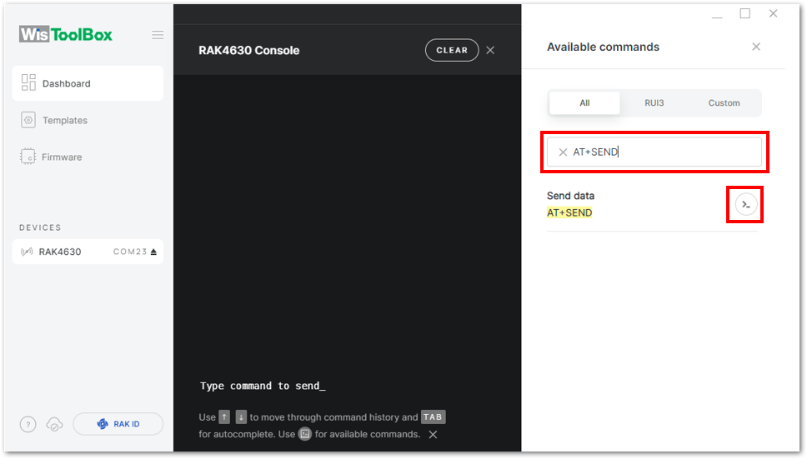This screenshot has height=459, width=807.
Task: Clear the RAK4630 console output
Action: click(x=452, y=50)
